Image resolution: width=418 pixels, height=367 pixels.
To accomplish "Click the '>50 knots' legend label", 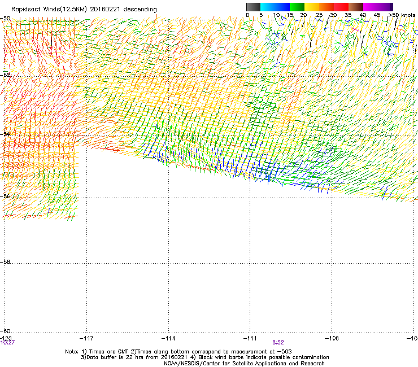I will click(x=402, y=15).
